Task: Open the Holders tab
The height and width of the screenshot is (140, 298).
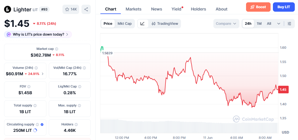Action: [198, 9]
